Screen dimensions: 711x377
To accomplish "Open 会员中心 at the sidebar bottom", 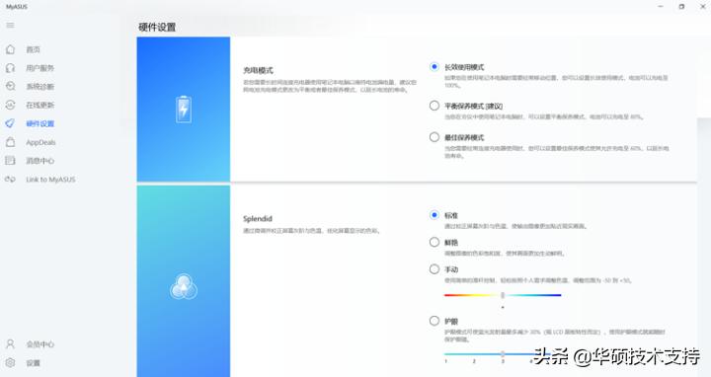I will click(x=39, y=343).
